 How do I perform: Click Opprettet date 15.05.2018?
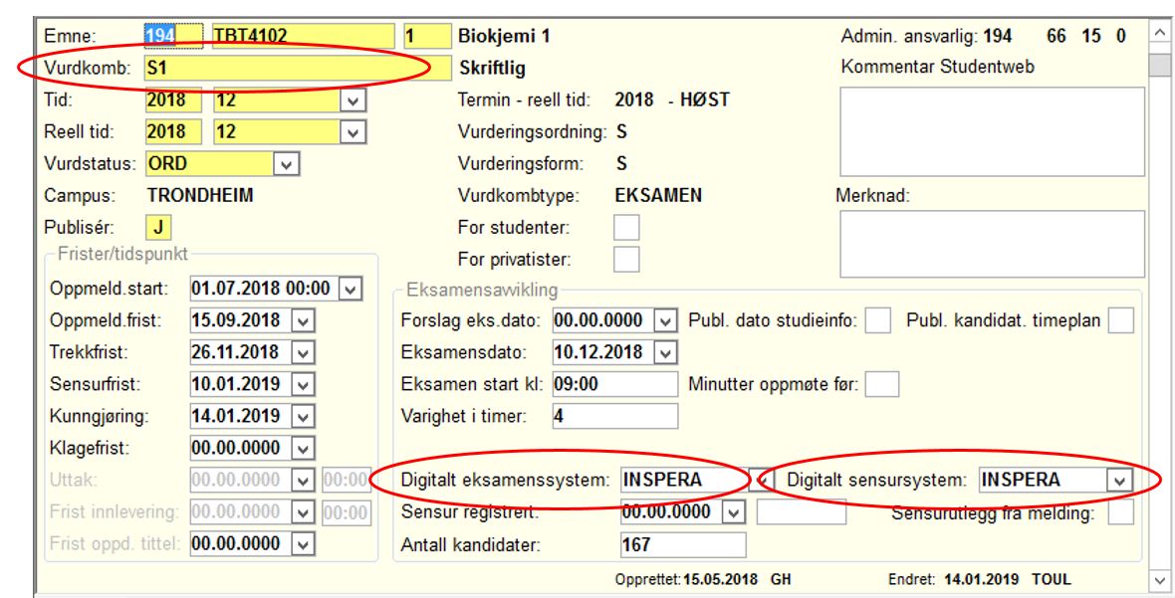tap(722, 580)
